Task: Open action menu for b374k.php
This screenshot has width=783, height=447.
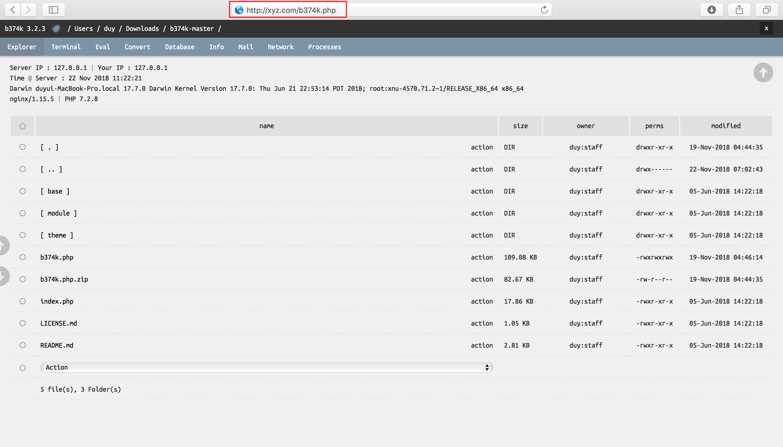Action: [482, 257]
